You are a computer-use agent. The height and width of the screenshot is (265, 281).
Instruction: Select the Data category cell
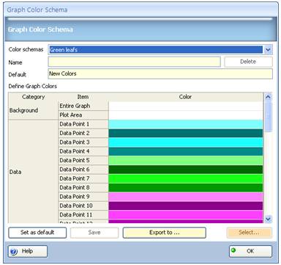pyautogui.click(x=34, y=172)
